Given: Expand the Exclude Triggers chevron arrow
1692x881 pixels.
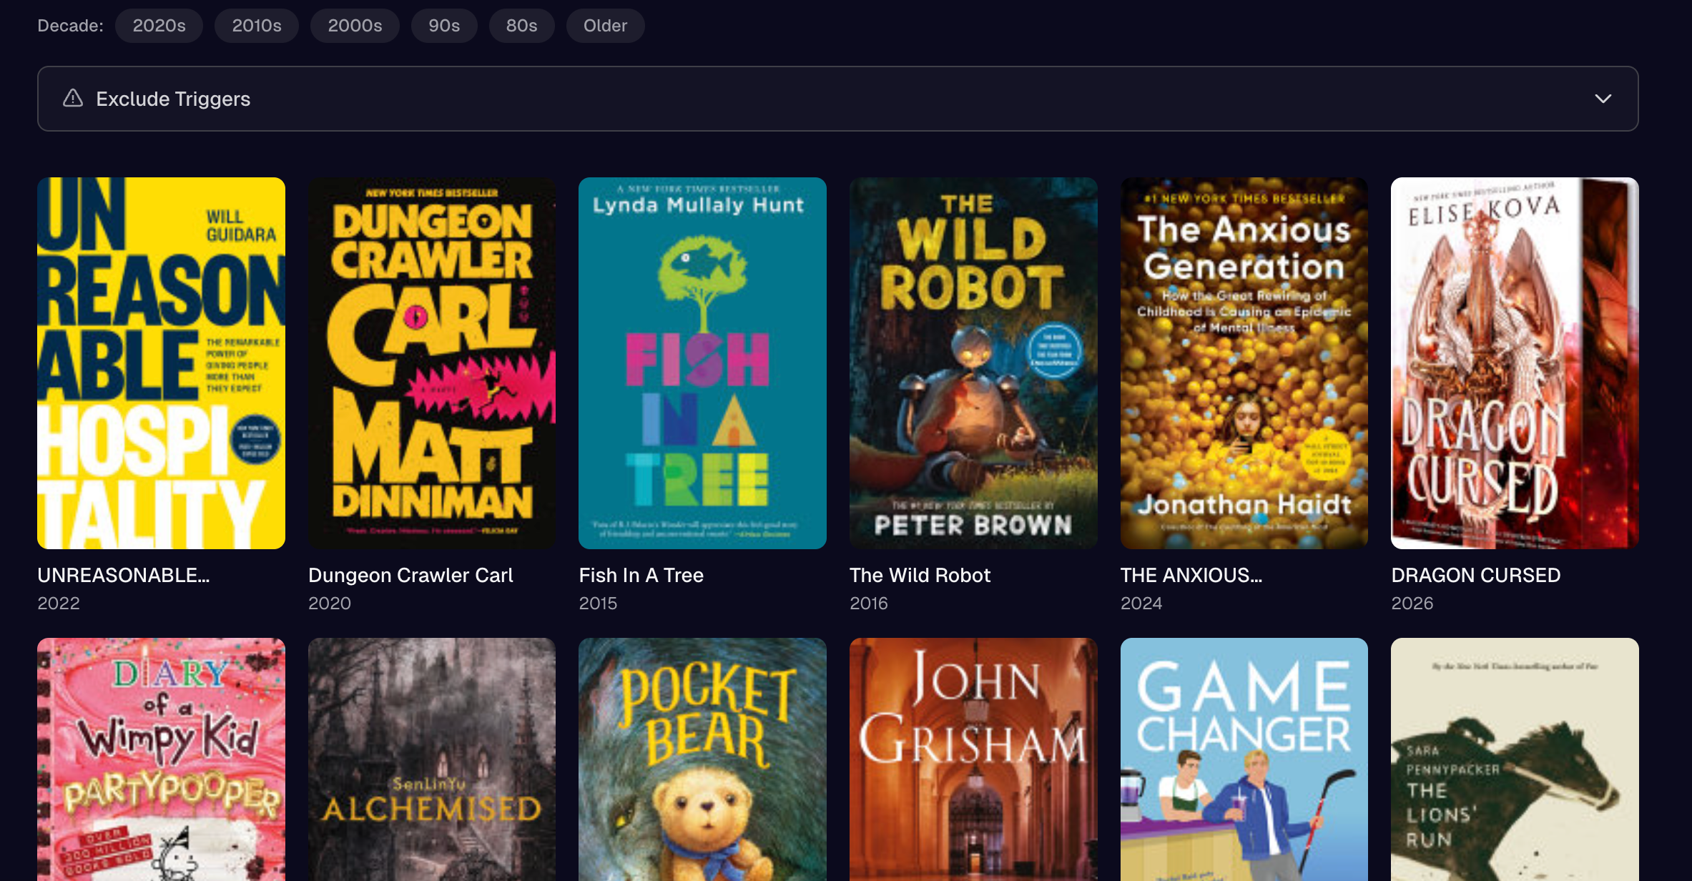Looking at the screenshot, I should 1603,99.
